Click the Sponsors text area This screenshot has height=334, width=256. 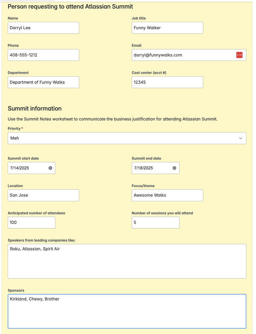coord(127,311)
